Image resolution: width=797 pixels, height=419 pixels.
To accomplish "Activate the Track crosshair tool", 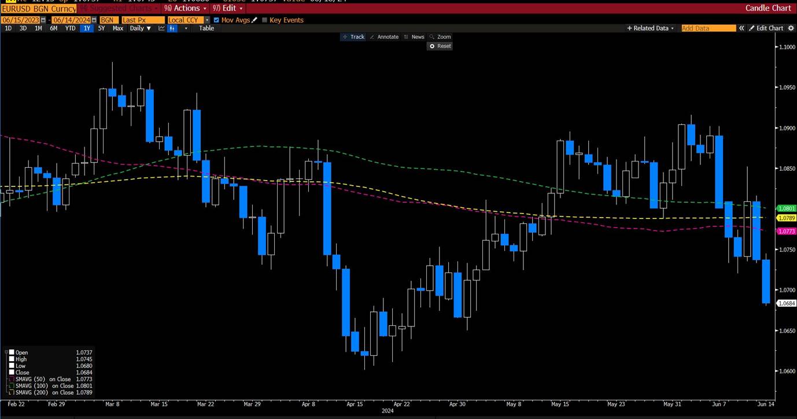I will [353, 36].
